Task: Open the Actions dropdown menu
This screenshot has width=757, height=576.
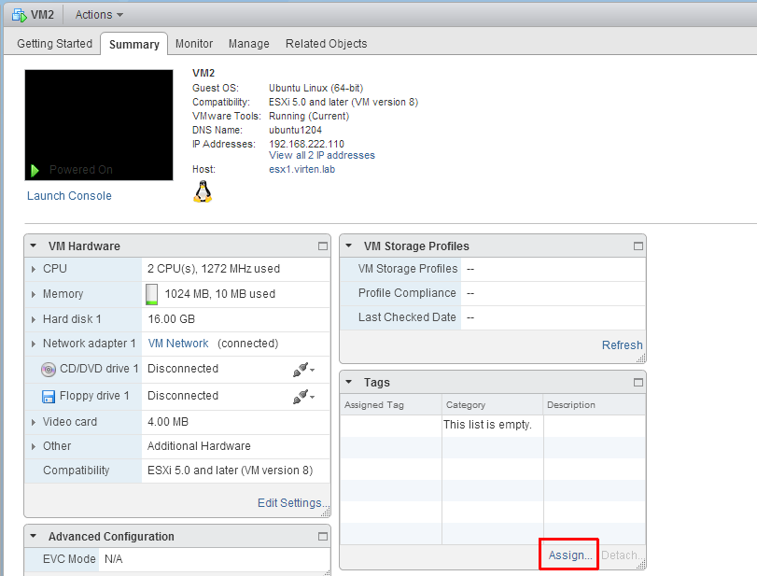Action: (x=99, y=15)
